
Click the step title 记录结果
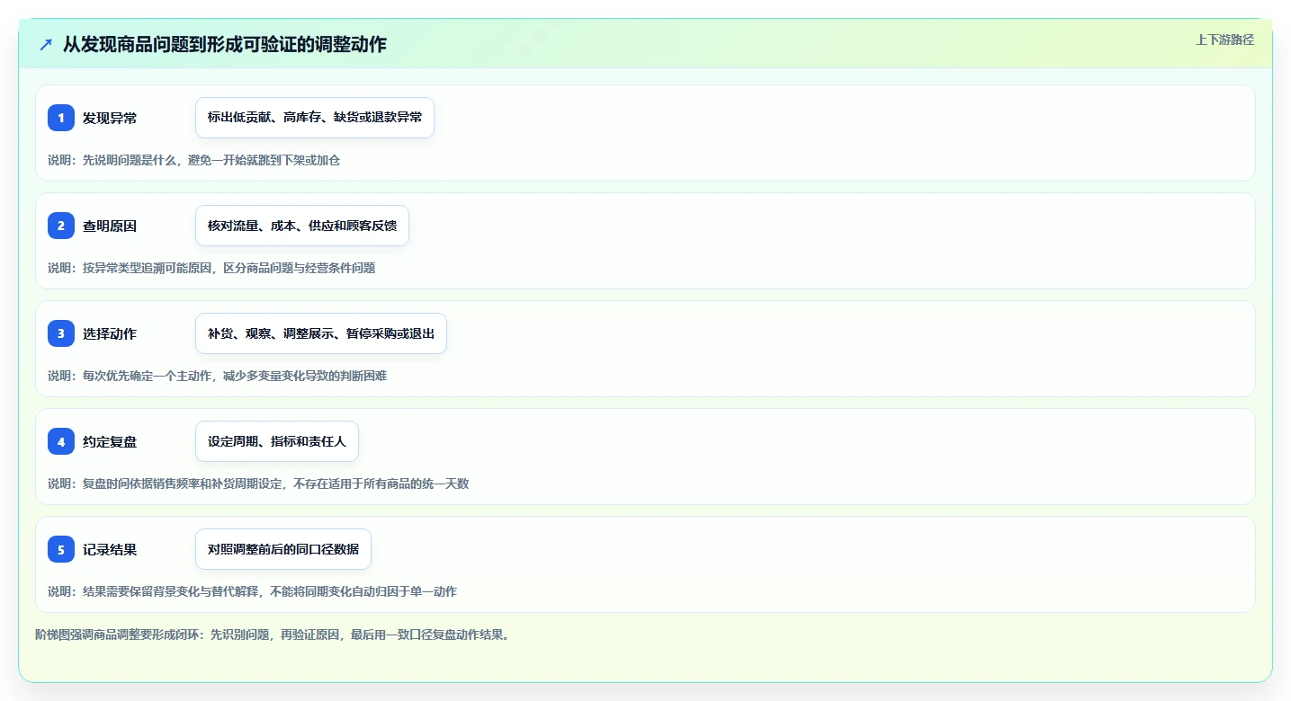tap(110, 549)
